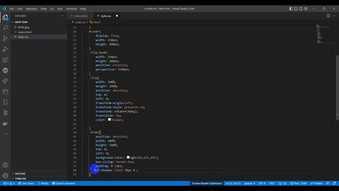
Task: Open the Extensions view
Action: coord(5,60)
